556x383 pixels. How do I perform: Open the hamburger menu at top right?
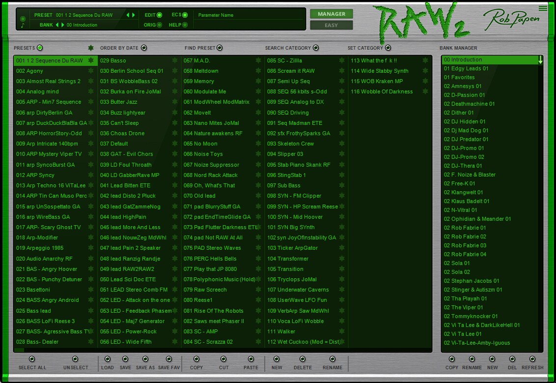coord(543,8)
